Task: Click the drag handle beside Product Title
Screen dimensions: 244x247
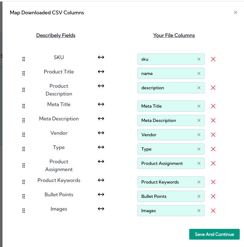Action: coord(24,73)
